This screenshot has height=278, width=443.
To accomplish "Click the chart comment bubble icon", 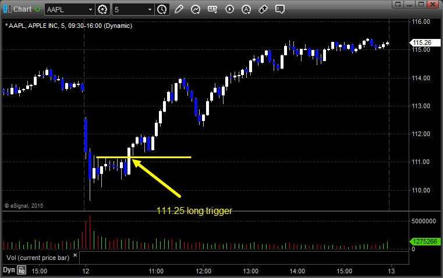I will coord(279,9).
